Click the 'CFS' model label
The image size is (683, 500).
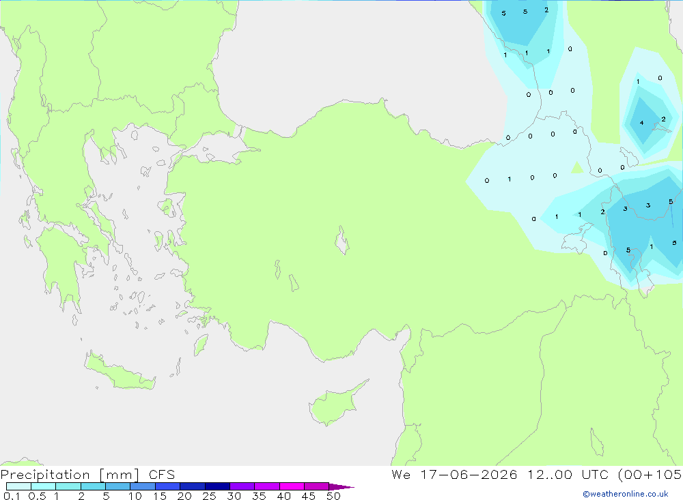[x=162, y=474]
